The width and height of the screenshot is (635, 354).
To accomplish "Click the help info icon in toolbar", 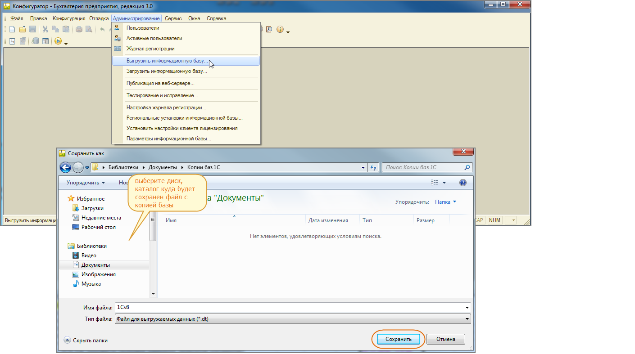I will point(280,30).
